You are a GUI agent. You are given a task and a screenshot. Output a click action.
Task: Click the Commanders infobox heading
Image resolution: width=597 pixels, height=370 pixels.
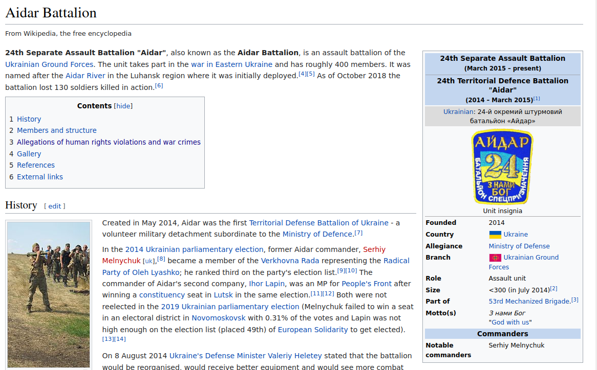(x=503, y=334)
